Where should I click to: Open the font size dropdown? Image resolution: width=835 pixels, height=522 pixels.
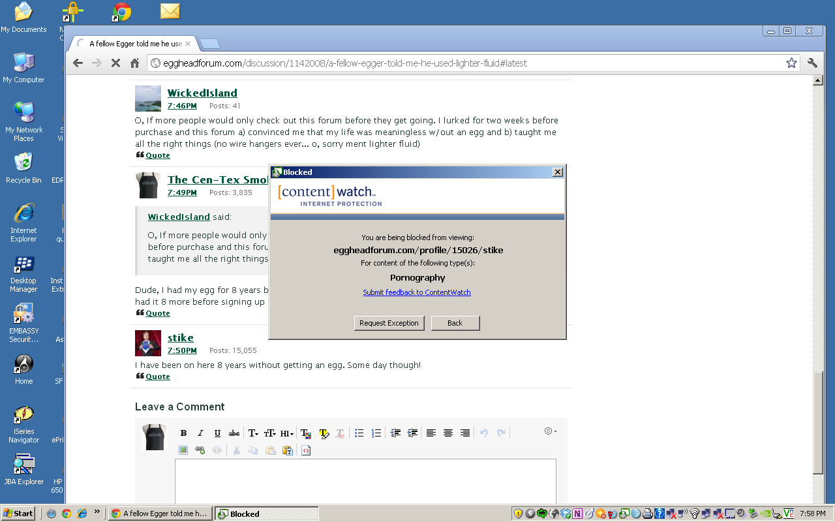[x=270, y=433]
